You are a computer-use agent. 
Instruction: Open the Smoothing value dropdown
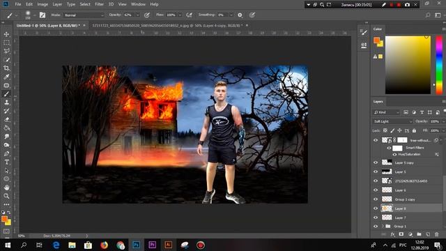[231, 15]
